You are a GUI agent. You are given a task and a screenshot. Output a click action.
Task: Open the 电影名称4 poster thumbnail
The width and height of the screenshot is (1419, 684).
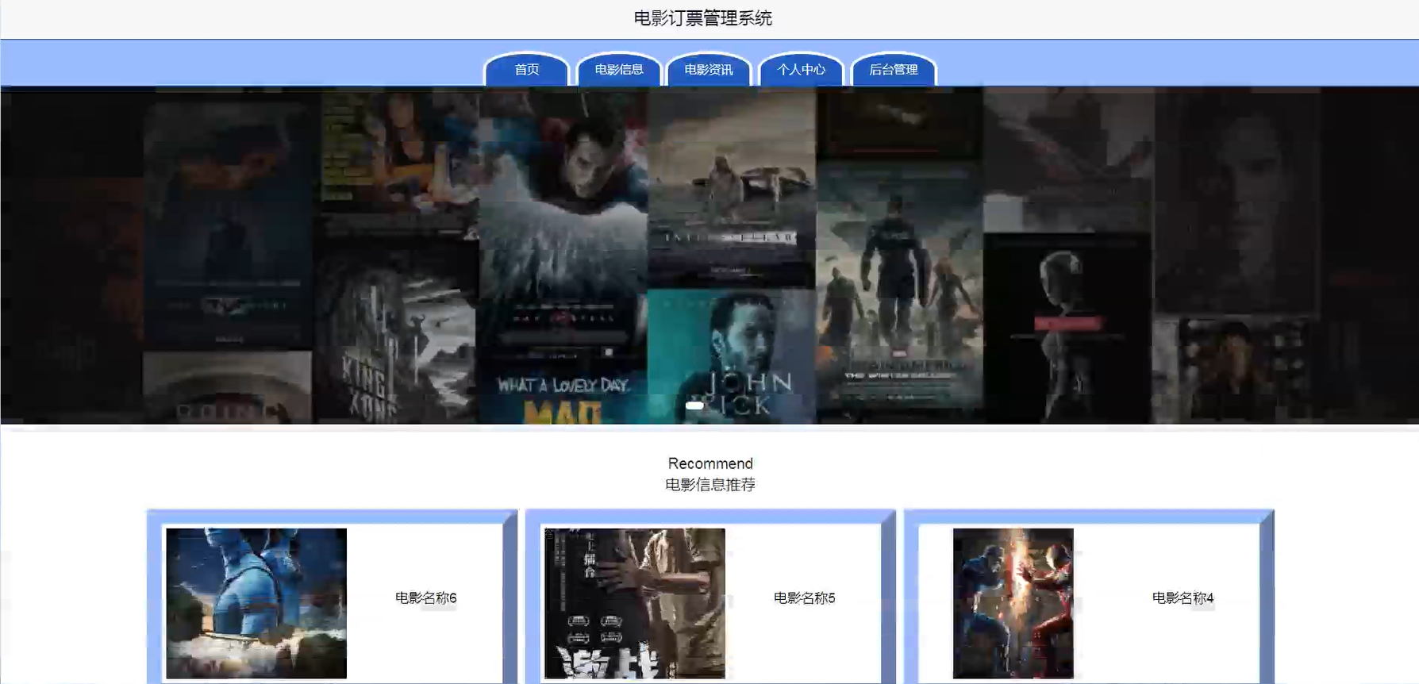[x=1013, y=603]
